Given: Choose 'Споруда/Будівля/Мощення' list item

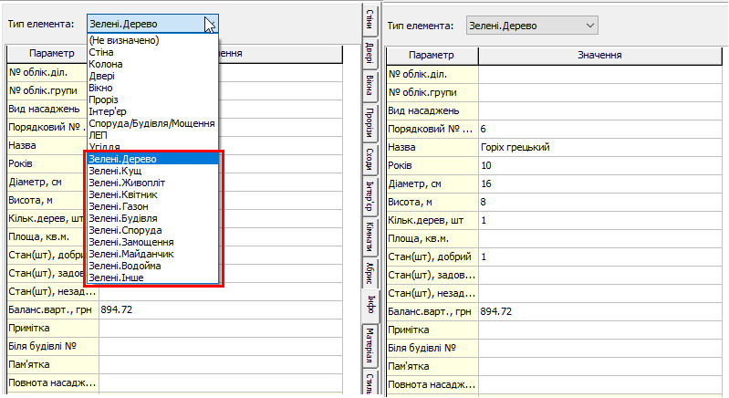Looking at the screenshot, I should tap(151, 123).
